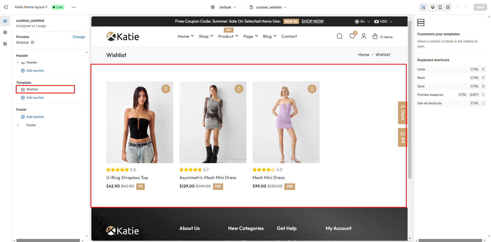Screen dimensions: 491x242
Task: Click the Mesh Mini Dress product image
Action: (x=286, y=122)
